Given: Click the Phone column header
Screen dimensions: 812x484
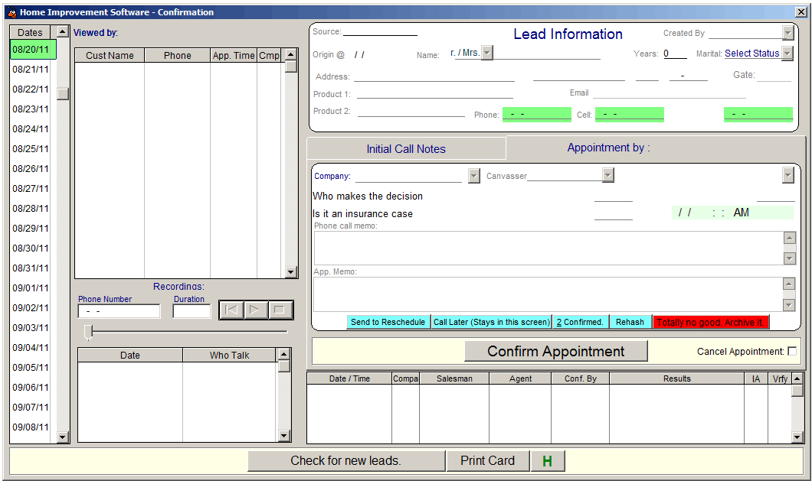Looking at the screenshot, I should pos(178,55).
